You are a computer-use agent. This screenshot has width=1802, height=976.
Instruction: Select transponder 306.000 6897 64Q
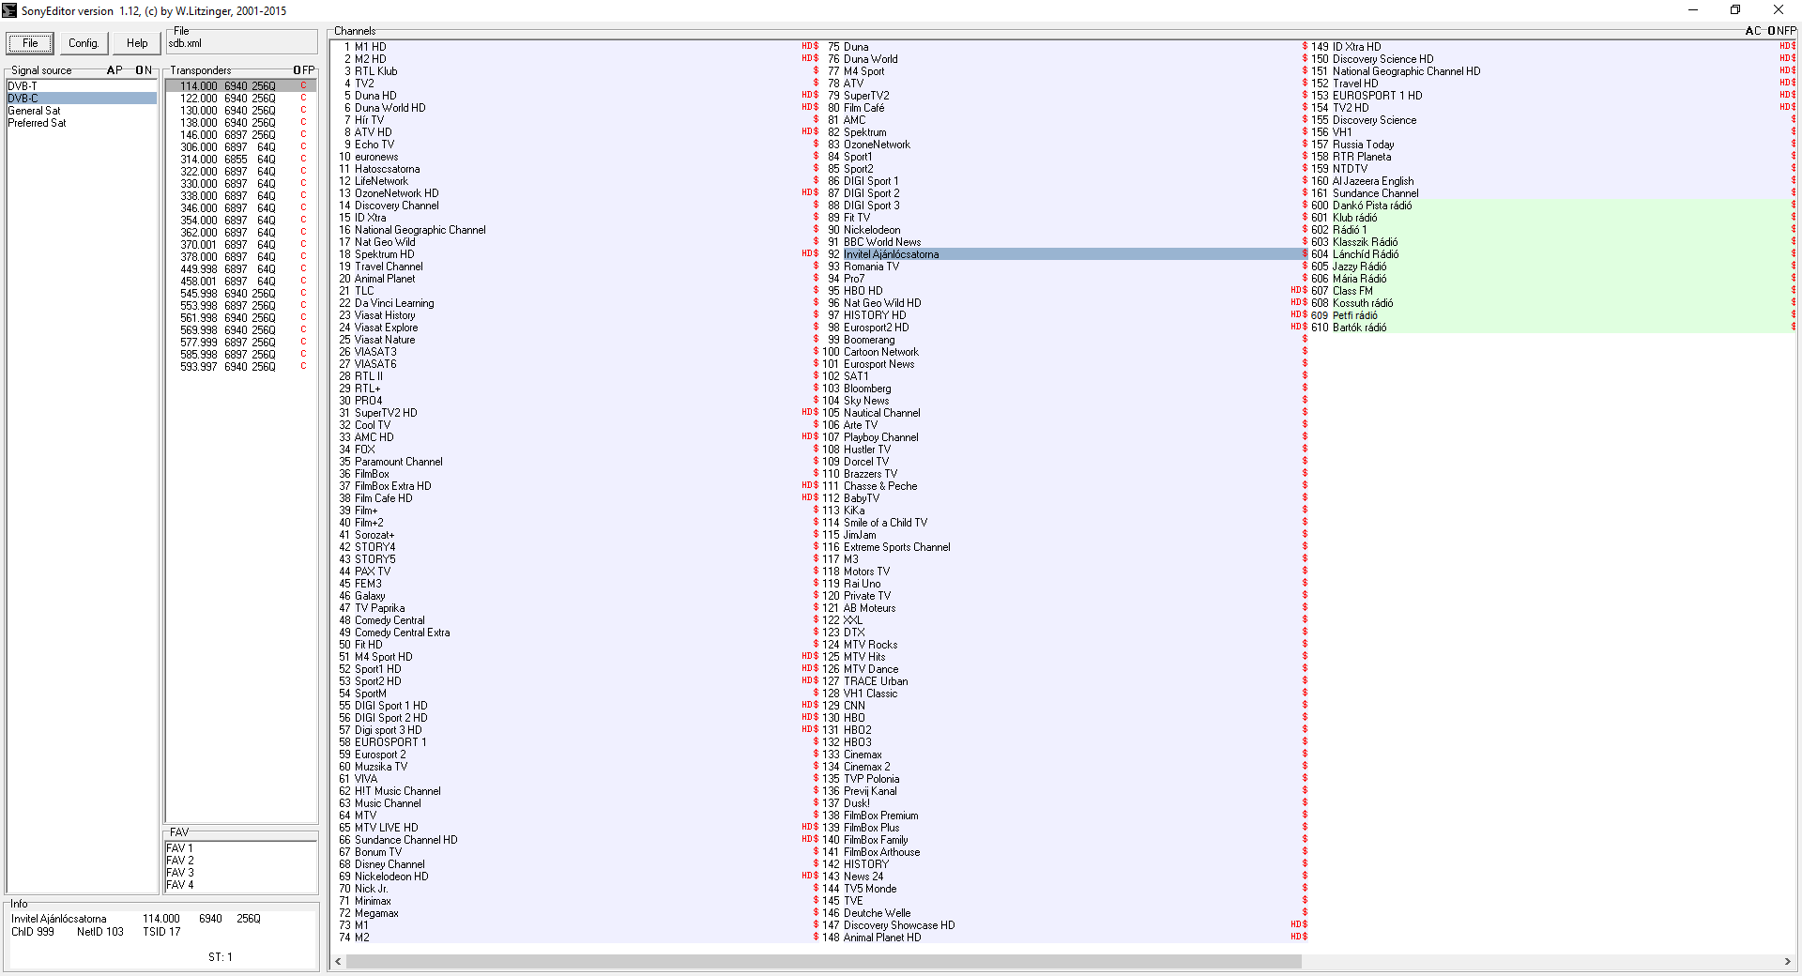pyautogui.click(x=241, y=147)
